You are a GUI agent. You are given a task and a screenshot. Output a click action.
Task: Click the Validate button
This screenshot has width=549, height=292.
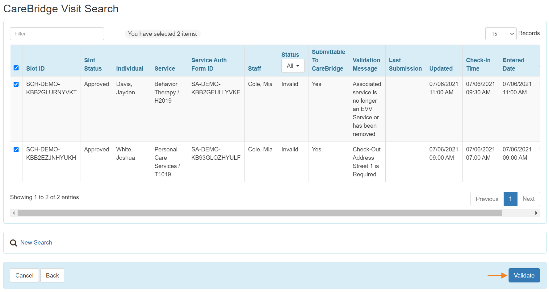point(524,275)
